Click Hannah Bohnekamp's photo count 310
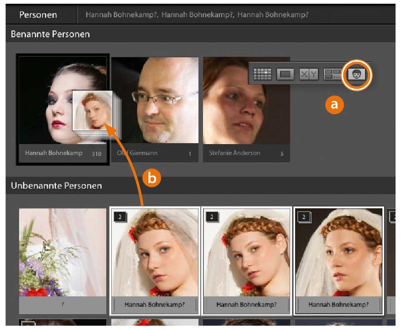 coord(96,154)
